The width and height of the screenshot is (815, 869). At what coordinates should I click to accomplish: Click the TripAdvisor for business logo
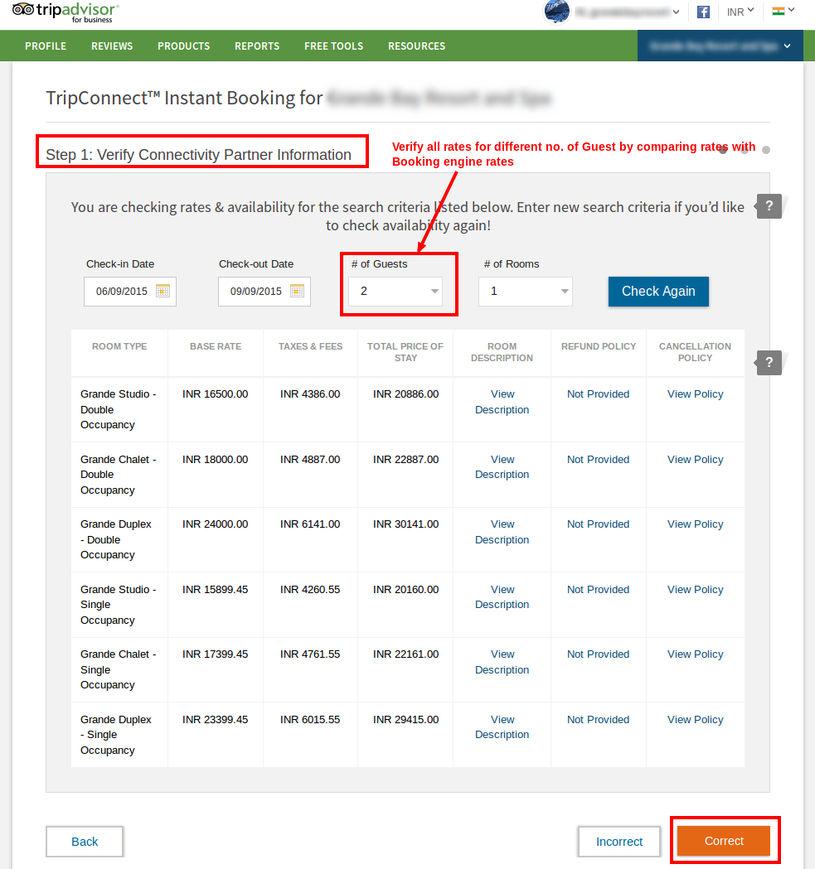click(65, 12)
